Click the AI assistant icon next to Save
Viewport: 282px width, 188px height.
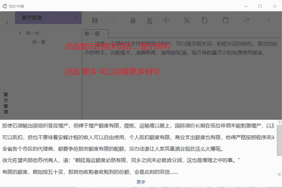114,20
